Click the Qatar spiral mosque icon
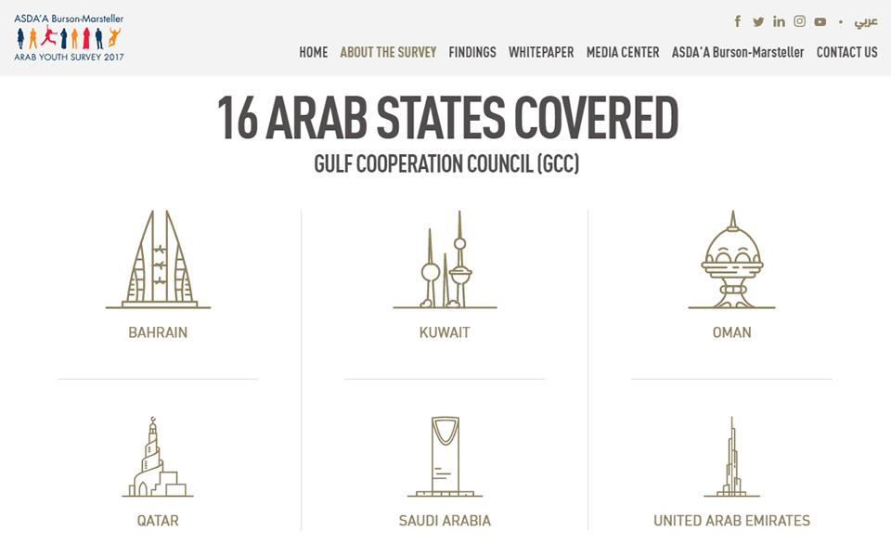 coord(158,457)
